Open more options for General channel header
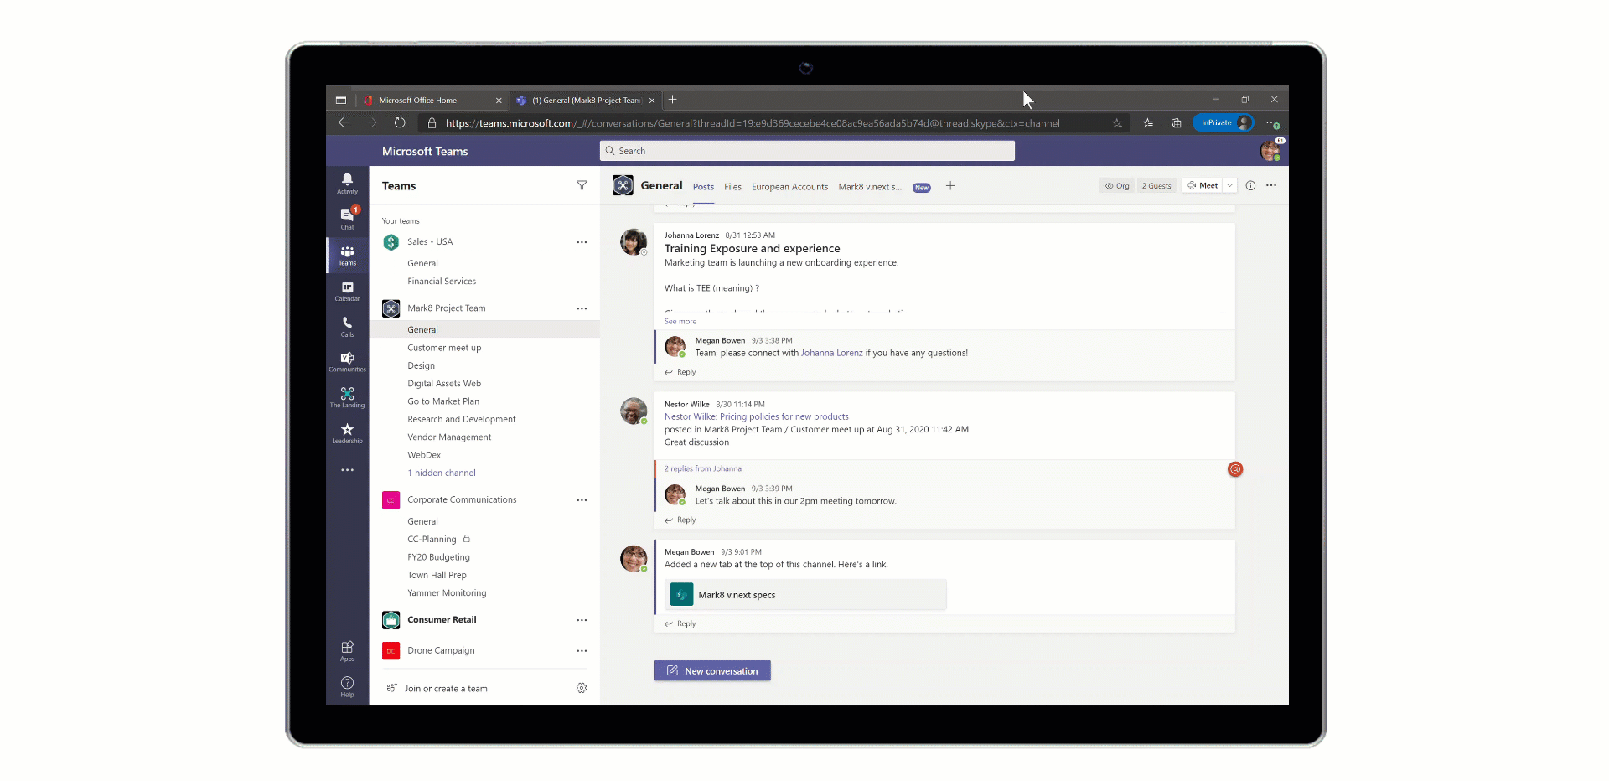1609x781 pixels. (1271, 185)
